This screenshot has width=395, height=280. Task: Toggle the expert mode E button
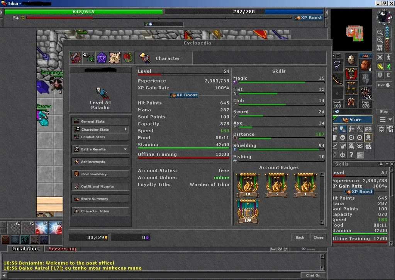coord(388,75)
